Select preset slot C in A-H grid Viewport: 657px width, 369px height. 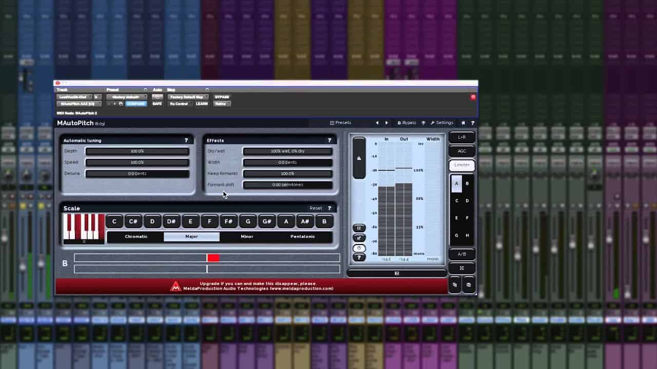[x=456, y=201]
